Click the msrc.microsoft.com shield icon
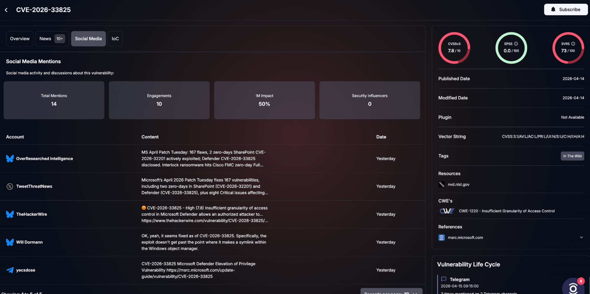Screen dimensions: 590x294 442,237
